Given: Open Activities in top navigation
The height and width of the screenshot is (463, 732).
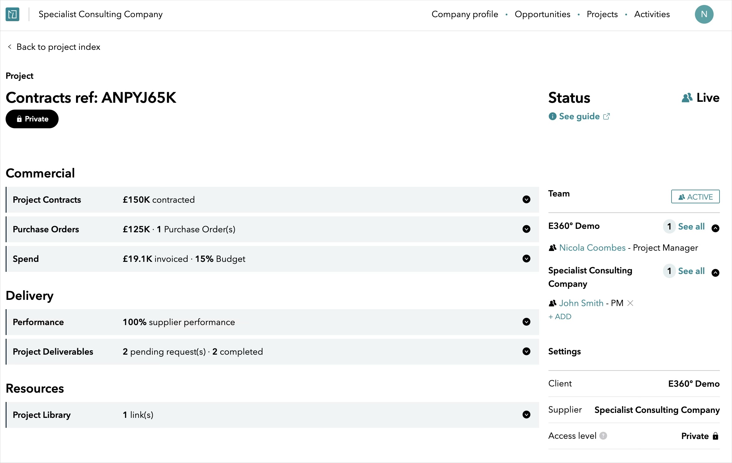Looking at the screenshot, I should pos(652,14).
